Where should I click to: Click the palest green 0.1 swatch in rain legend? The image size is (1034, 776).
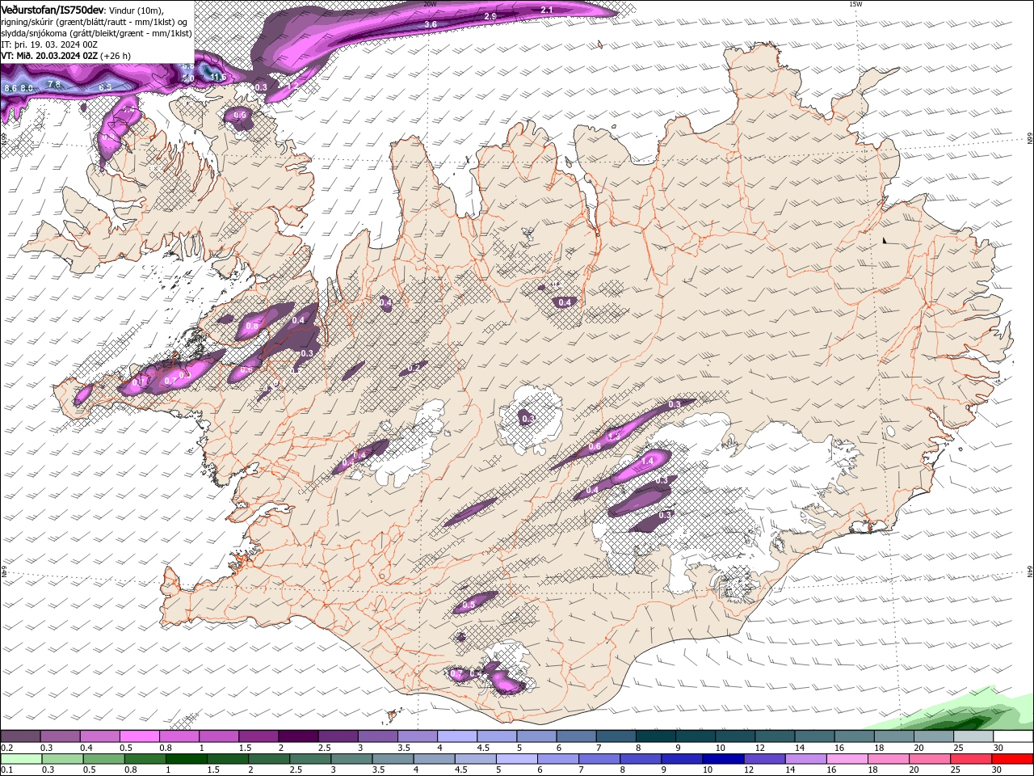(x=21, y=759)
